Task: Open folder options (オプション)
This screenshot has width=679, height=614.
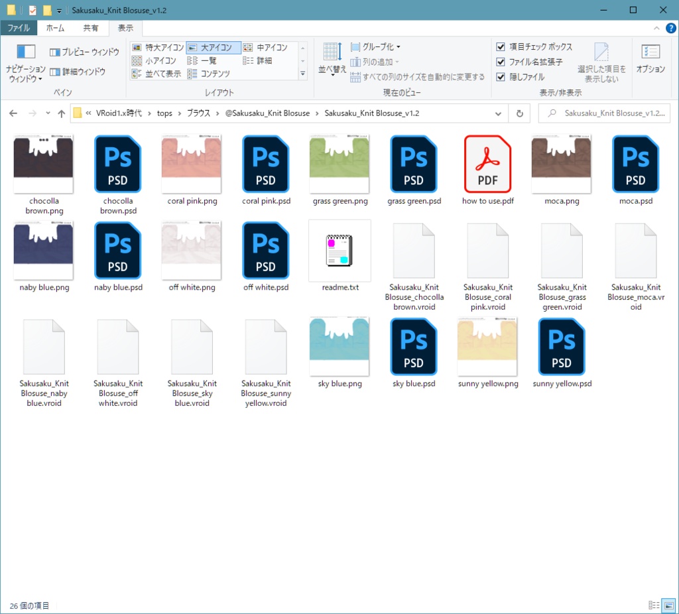Action: tap(650, 59)
